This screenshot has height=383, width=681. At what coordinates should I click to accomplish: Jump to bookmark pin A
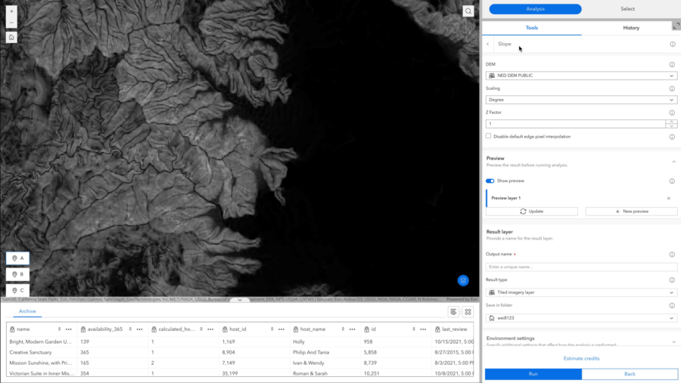(17, 258)
